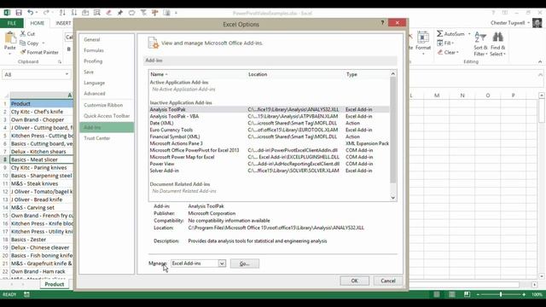Click the Undo arrow icon
546x307 pixels.
(31, 13)
